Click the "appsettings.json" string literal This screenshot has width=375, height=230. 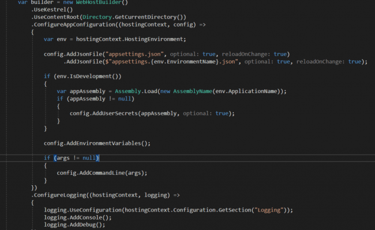pyautogui.click(x=134, y=54)
